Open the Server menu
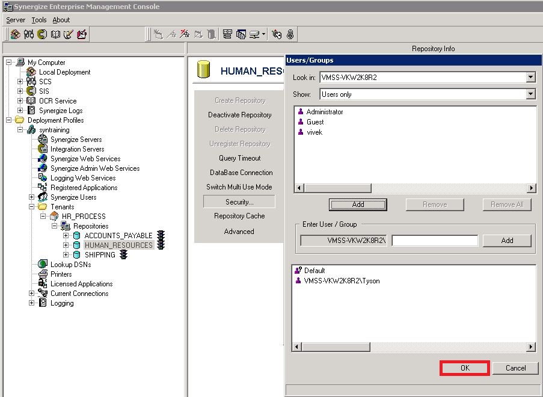 click(x=16, y=20)
